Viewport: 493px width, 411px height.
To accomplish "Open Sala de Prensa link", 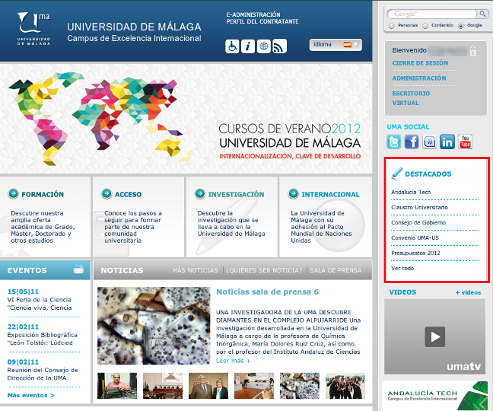I will pos(336,270).
